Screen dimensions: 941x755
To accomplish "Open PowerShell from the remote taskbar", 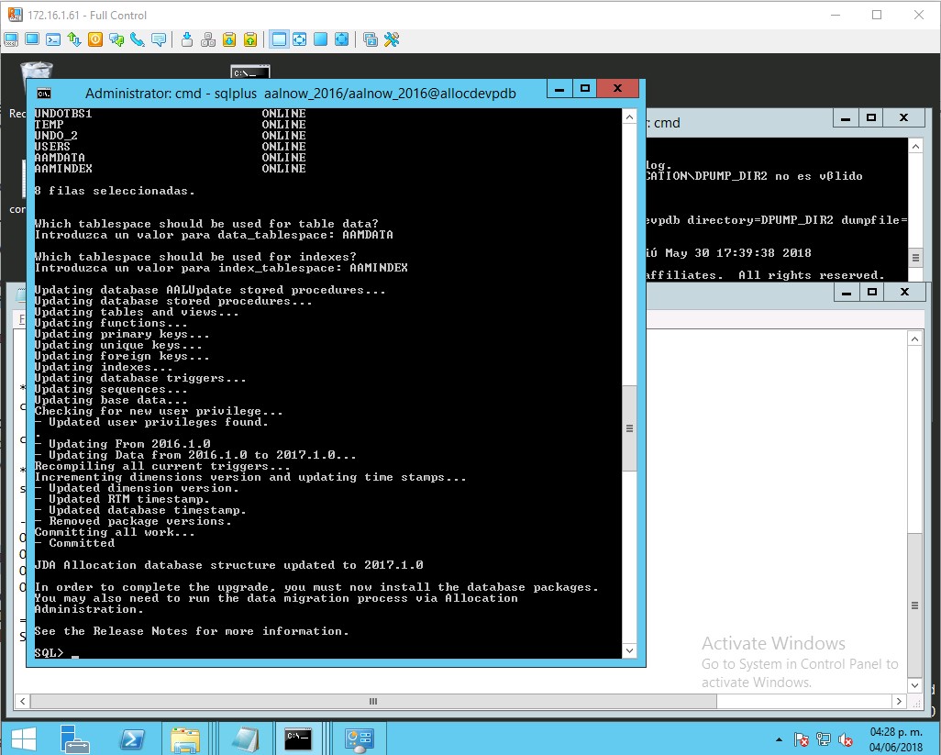I will [x=132, y=738].
